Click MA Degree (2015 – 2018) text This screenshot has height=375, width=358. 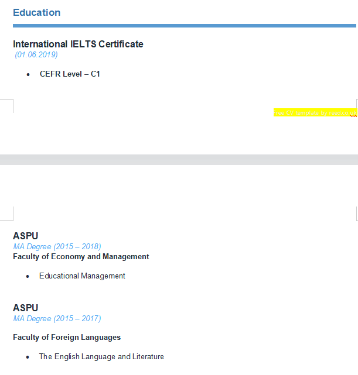pyautogui.click(x=57, y=247)
